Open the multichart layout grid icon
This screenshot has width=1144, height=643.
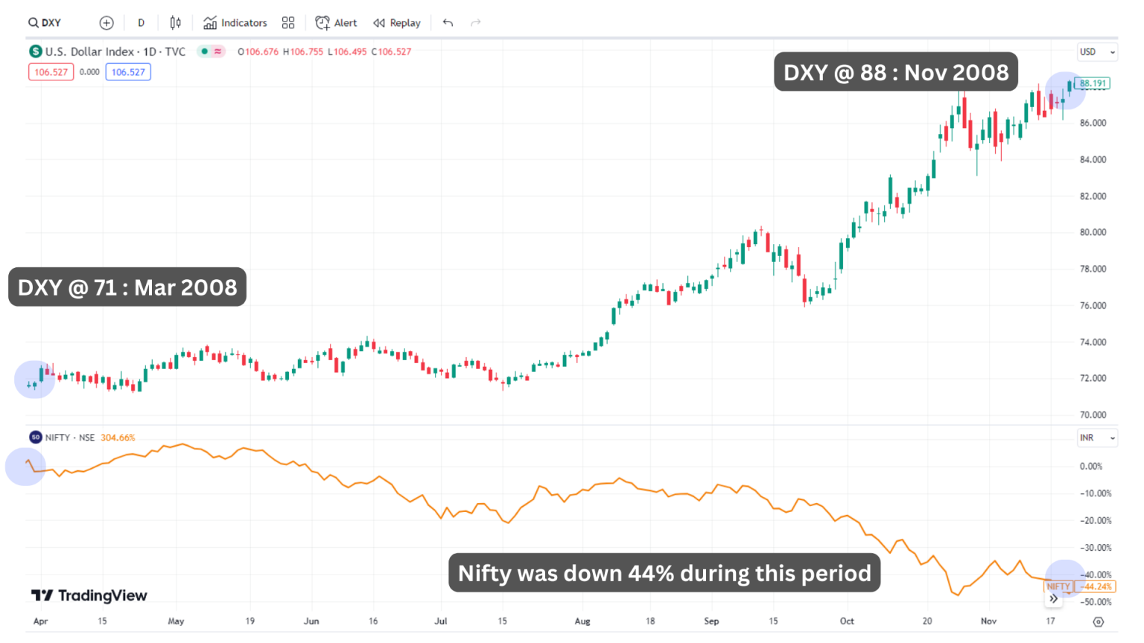tap(288, 22)
